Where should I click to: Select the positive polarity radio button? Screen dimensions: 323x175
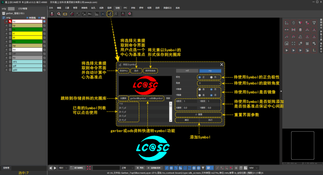200,77
